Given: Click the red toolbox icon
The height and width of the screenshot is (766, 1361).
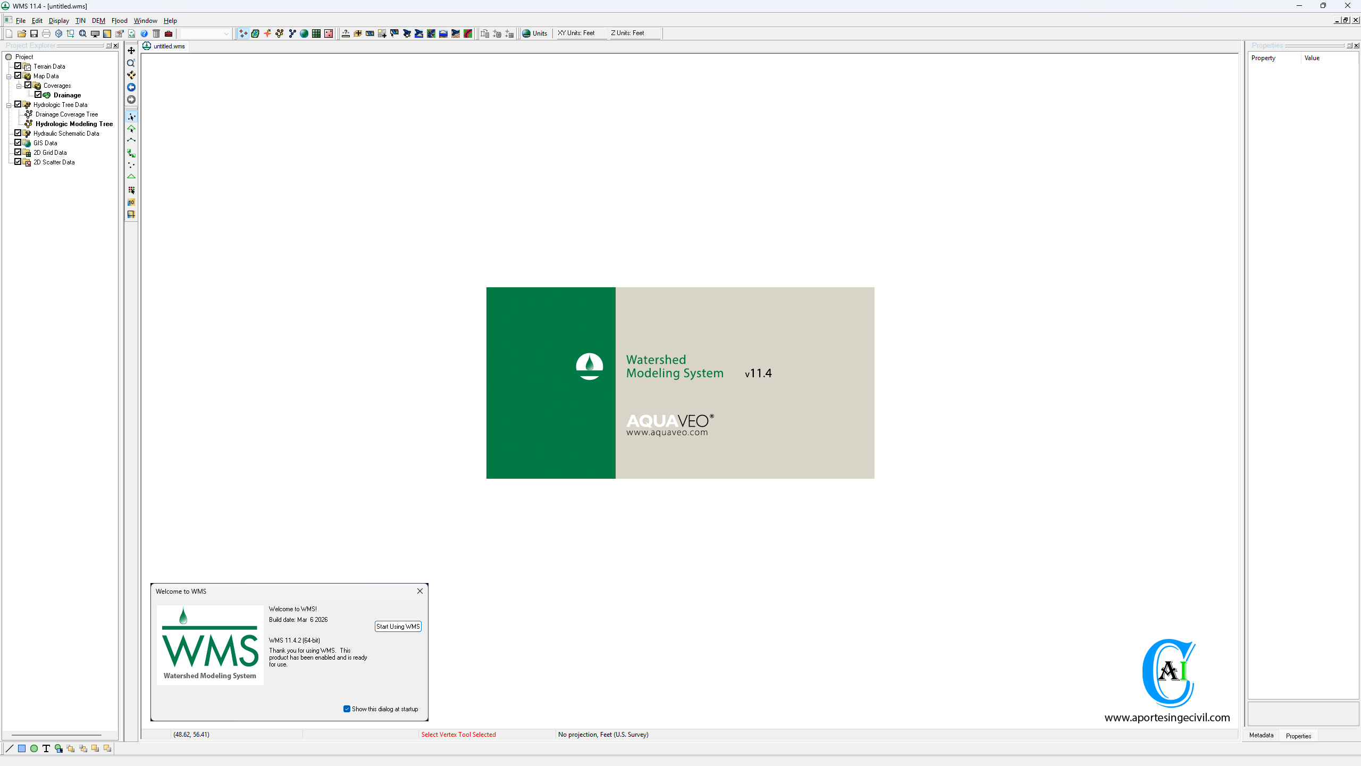Looking at the screenshot, I should pyautogui.click(x=169, y=34).
